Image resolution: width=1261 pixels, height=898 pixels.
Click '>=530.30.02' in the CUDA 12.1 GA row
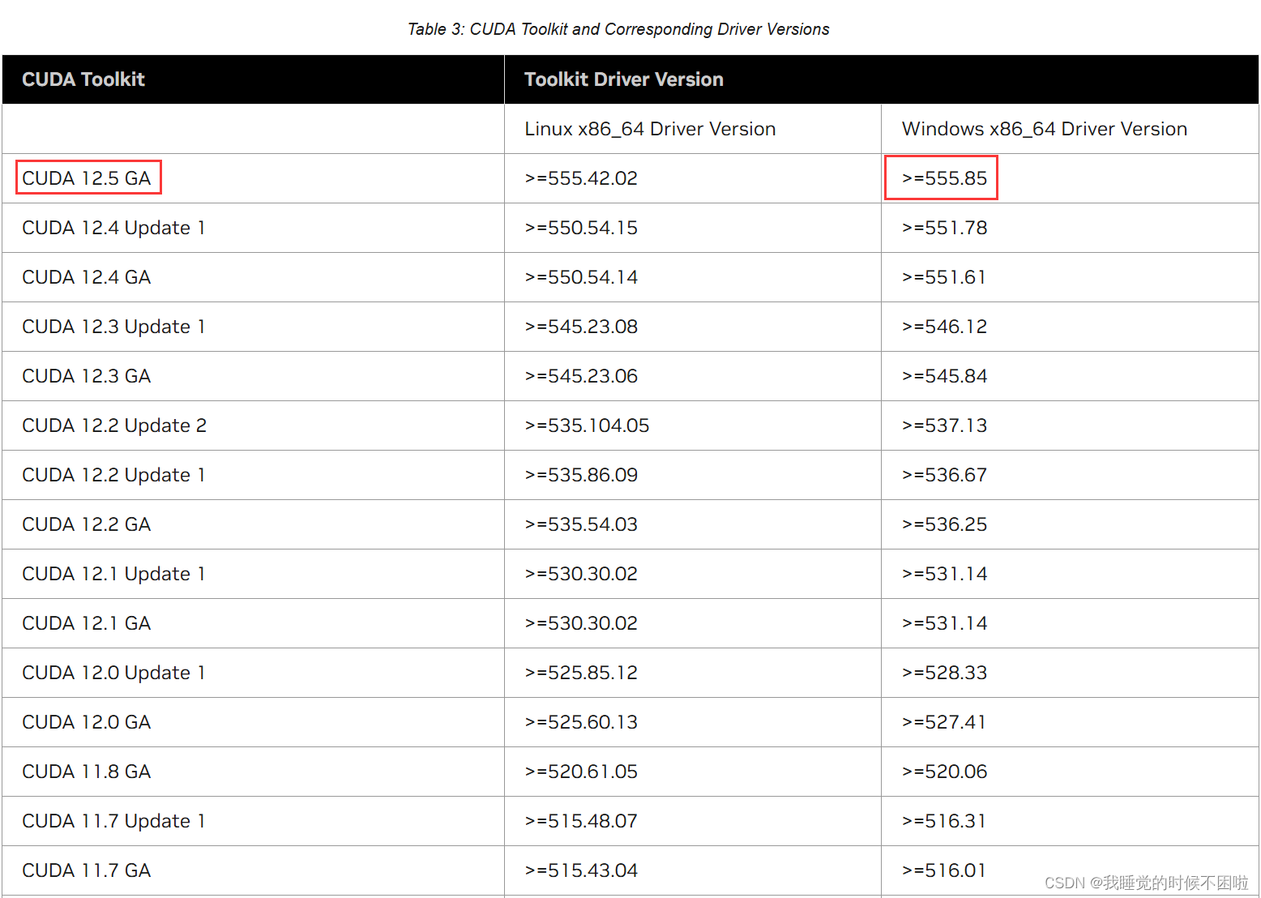581,623
